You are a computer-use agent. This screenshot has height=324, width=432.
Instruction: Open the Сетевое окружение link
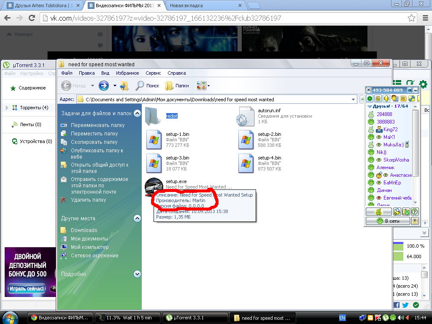coord(94,255)
